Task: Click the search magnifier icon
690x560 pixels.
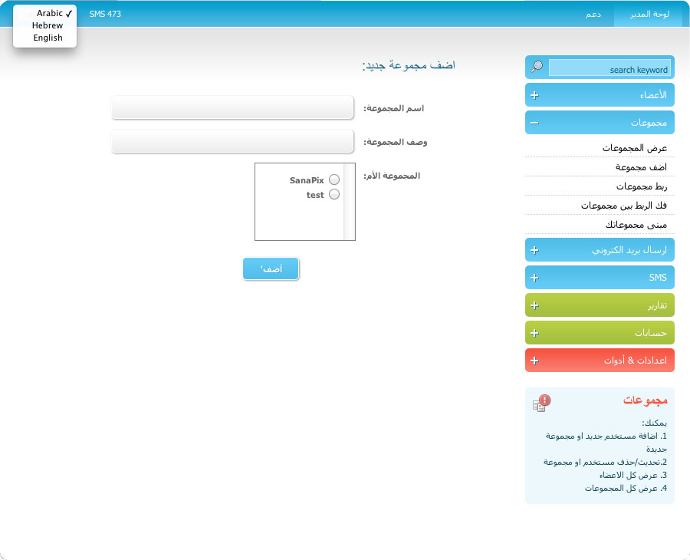Action: click(537, 68)
